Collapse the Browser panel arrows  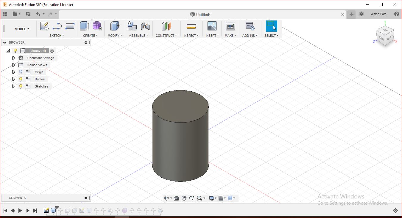[5, 42]
